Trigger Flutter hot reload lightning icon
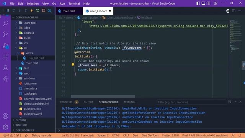Viewport: 245px width, 138px height. pyautogui.click(x=31, y=11)
